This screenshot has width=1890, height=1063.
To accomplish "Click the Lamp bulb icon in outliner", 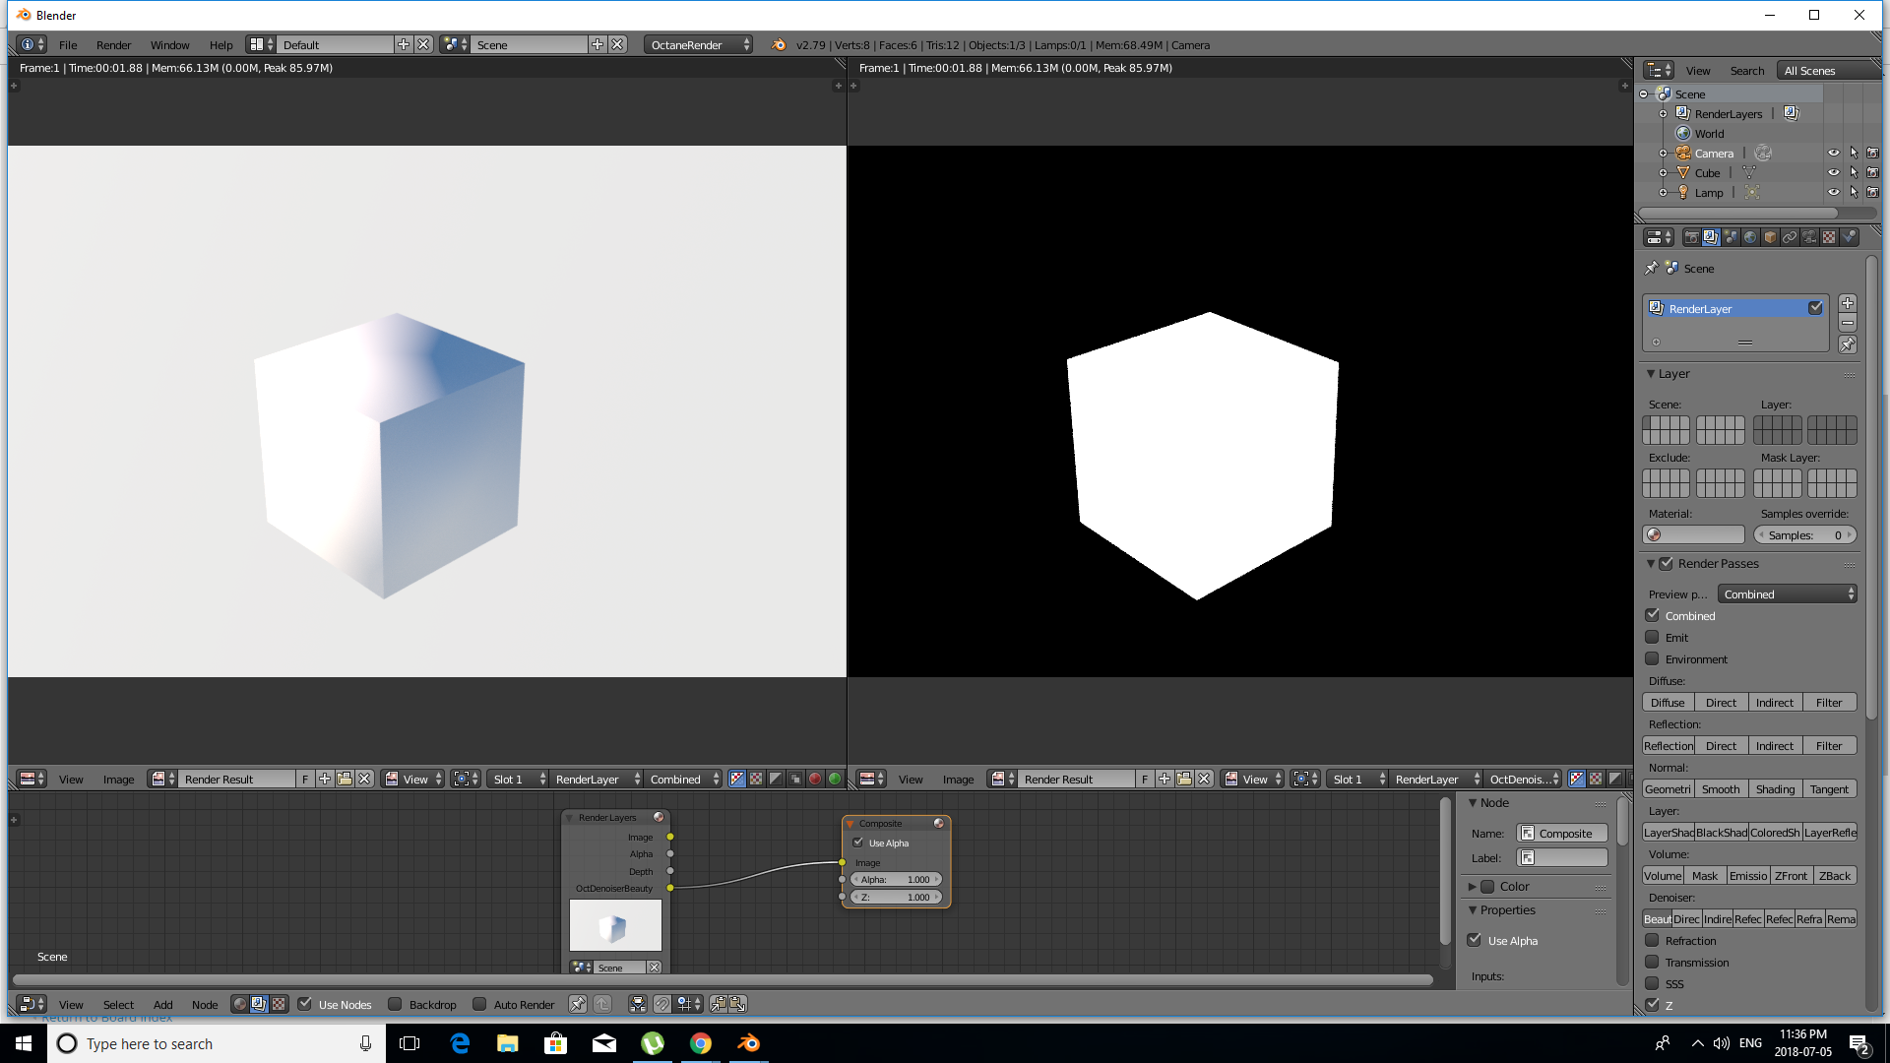I will tap(1683, 192).
